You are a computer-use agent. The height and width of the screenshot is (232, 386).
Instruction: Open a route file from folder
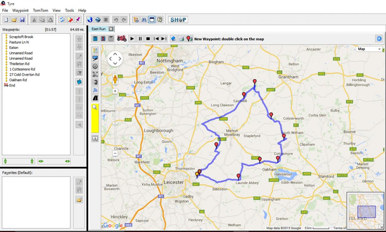[14, 20]
